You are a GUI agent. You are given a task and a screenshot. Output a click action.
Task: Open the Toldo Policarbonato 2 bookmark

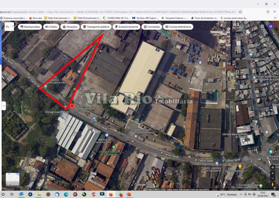pos(88,18)
